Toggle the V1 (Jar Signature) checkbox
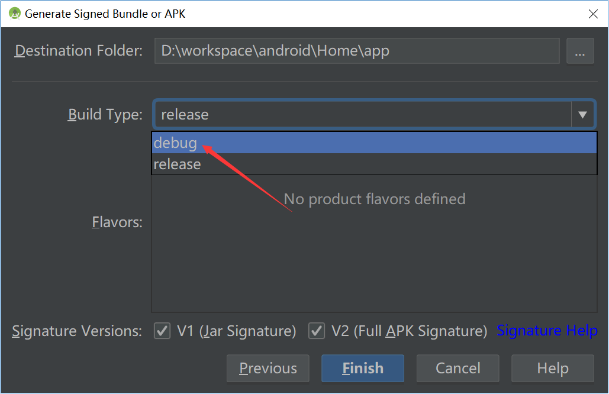The image size is (609, 394). point(162,331)
